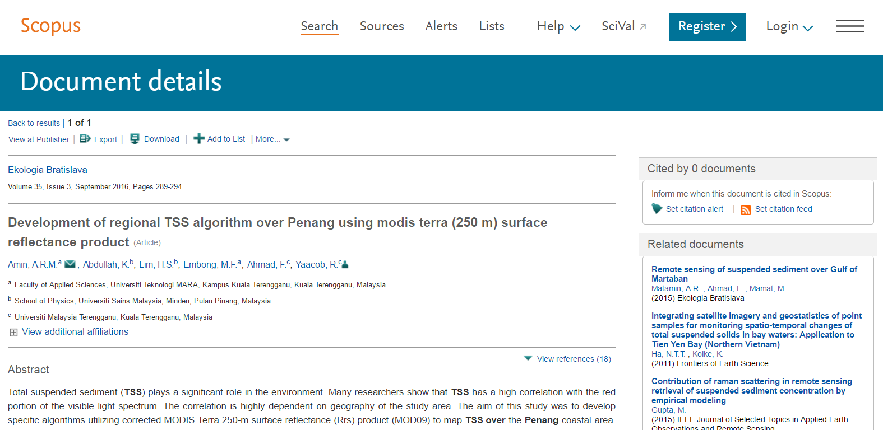Screen dimensions: 883x430
Task: Open author Amin, A.R.M. profile
Action: tap(33, 264)
